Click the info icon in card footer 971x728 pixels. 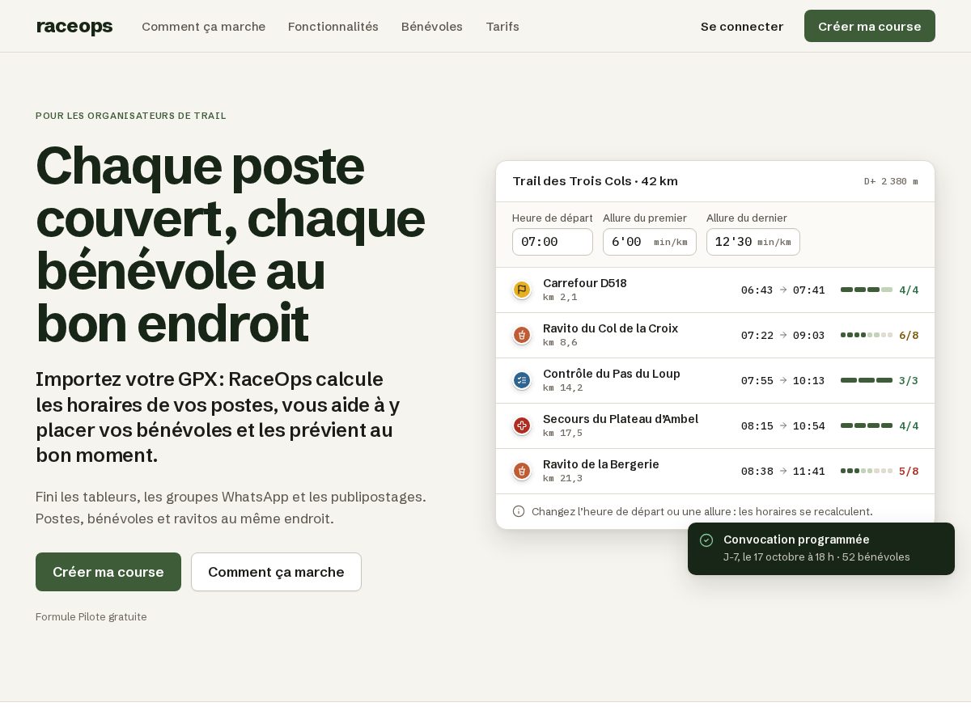(519, 511)
